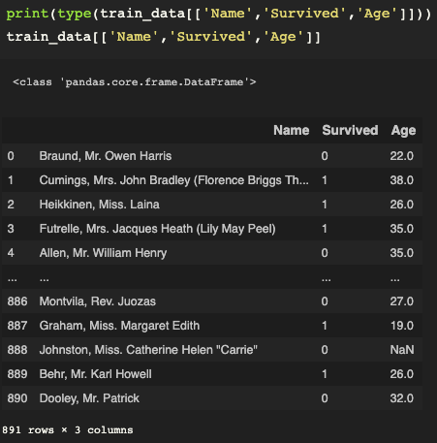This screenshot has height=443, width=437.
Task: Click the Name column header
Action: tap(291, 130)
